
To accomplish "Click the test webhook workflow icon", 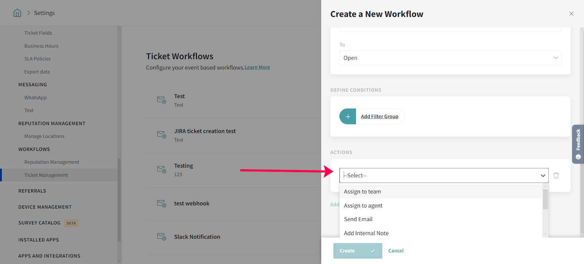I will tap(161, 203).
